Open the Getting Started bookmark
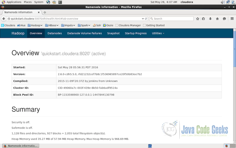This screenshot has height=148, width=236. [154, 25]
